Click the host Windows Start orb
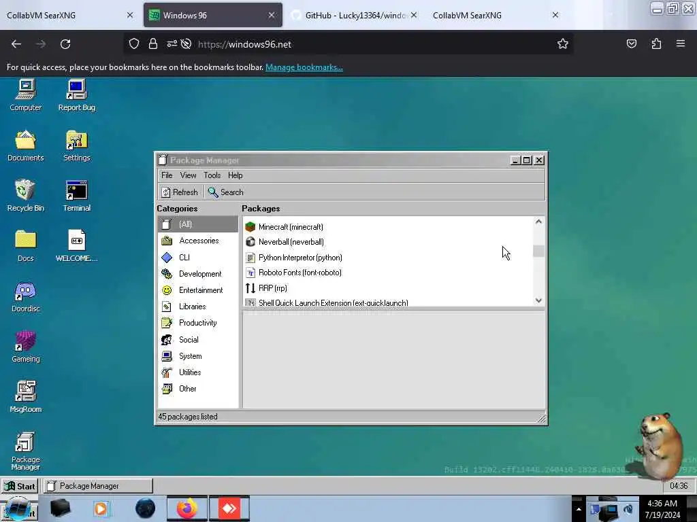 tap(18, 509)
